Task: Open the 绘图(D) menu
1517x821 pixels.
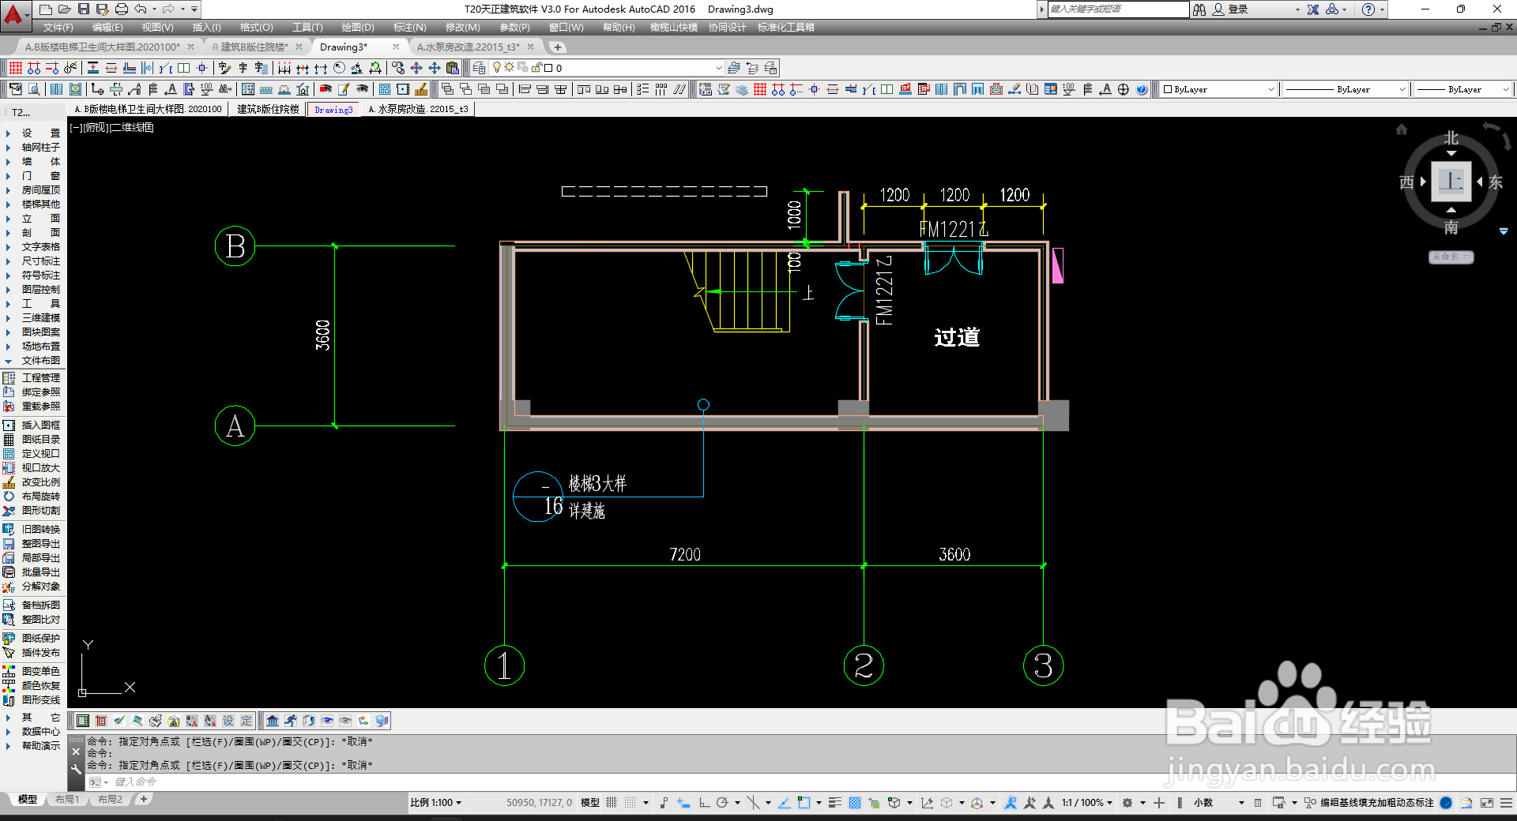Action: pyautogui.click(x=358, y=28)
